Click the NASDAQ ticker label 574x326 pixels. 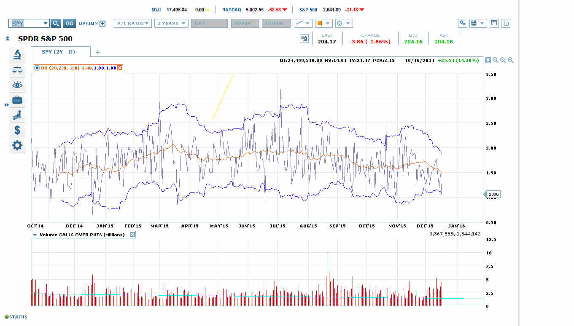[x=232, y=9]
